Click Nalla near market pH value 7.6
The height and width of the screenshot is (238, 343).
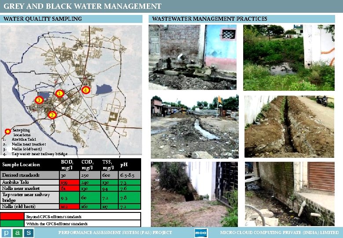pos(124,188)
